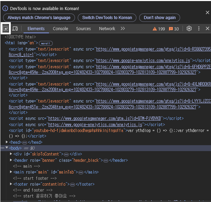Click the scroll badge on html element

45,43
